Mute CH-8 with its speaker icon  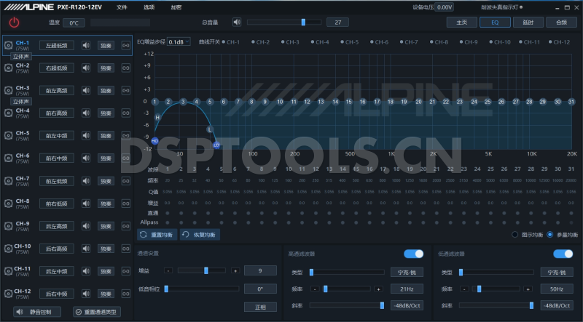(x=86, y=204)
